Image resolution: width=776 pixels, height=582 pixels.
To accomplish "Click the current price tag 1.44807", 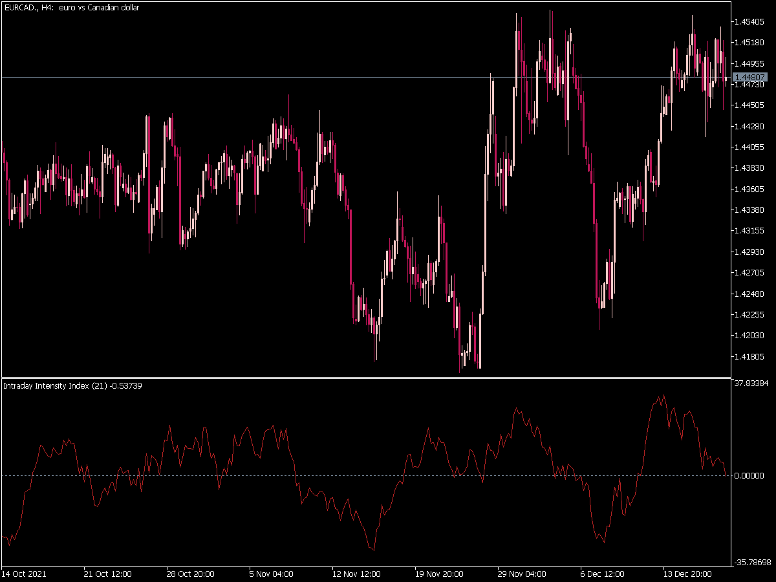I will point(749,77).
